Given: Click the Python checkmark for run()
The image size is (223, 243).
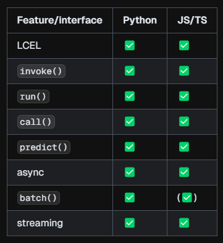Looking at the screenshot, I should (130, 96).
